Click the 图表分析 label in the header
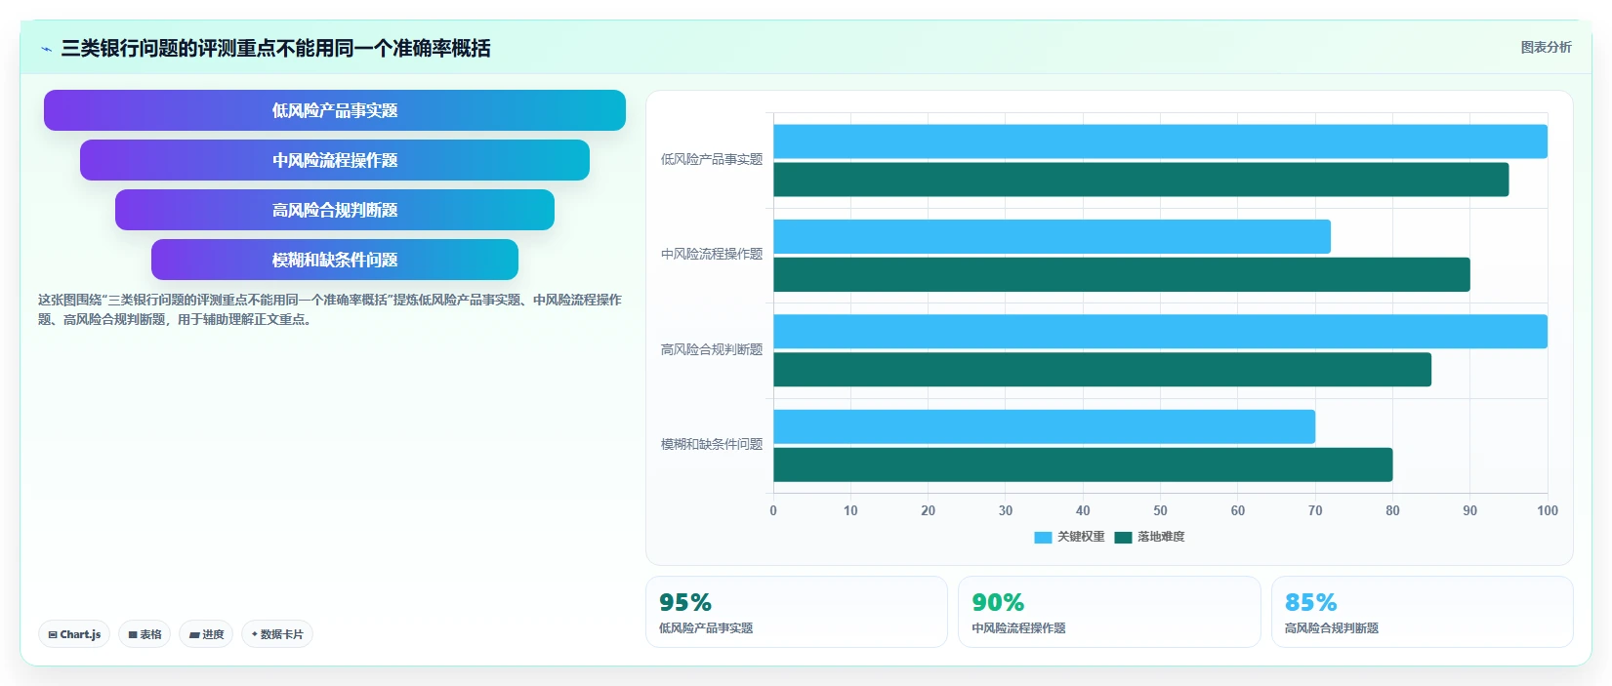This screenshot has width=1612, height=686. pos(1546,47)
